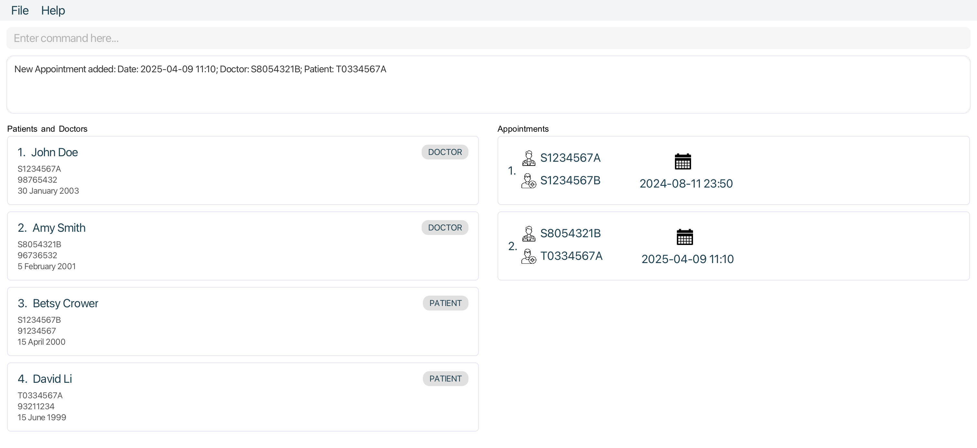Click the DOCTOR tag on John Doe

[x=445, y=152]
